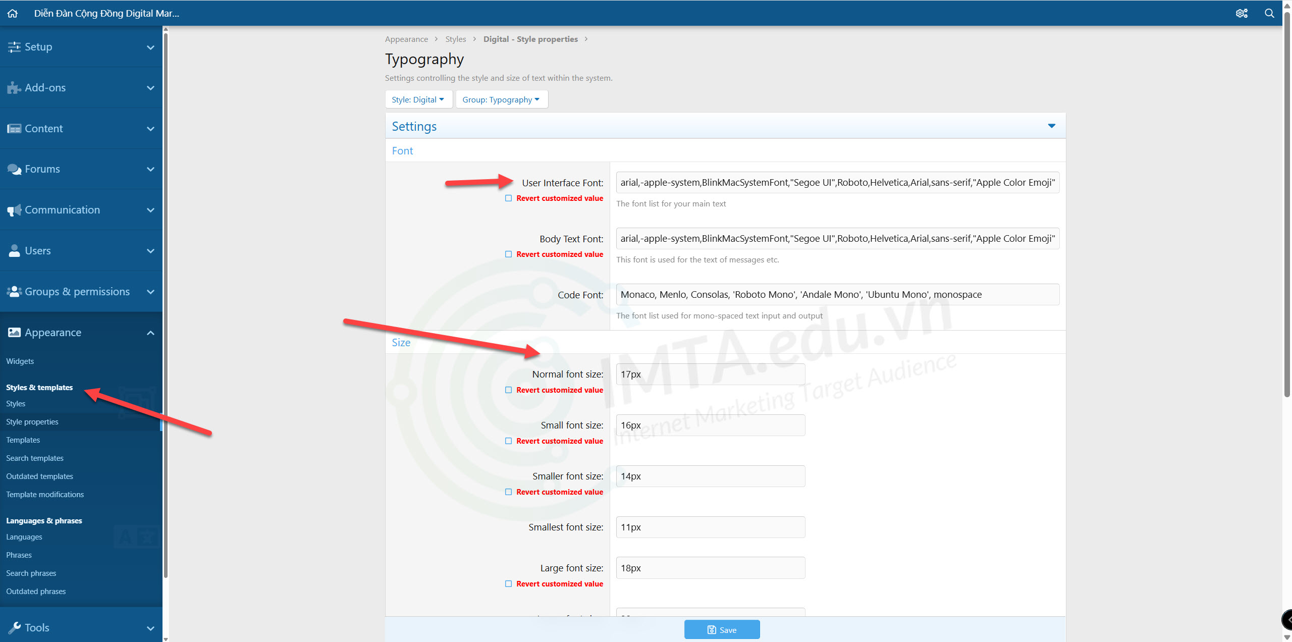Image resolution: width=1292 pixels, height=642 pixels.
Task: Click the Communication megaphone icon
Action: click(x=14, y=210)
